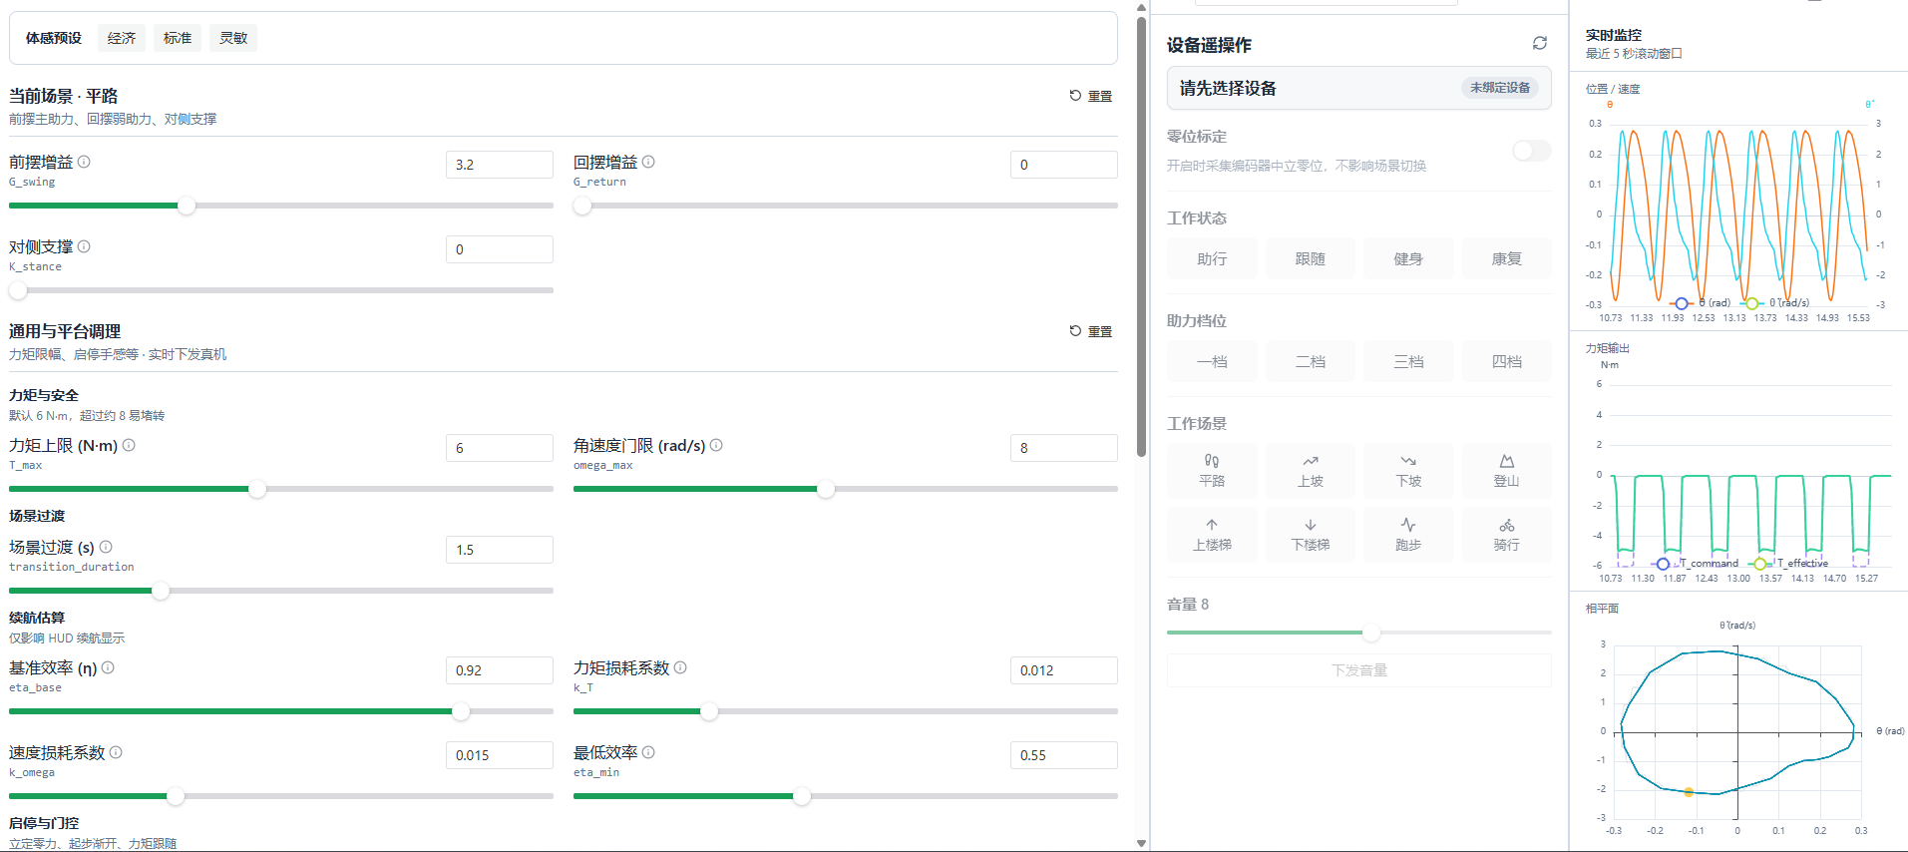Focus the 前摆增益 value field showing 3.2
1908x852 pixels.
point(499,165)
